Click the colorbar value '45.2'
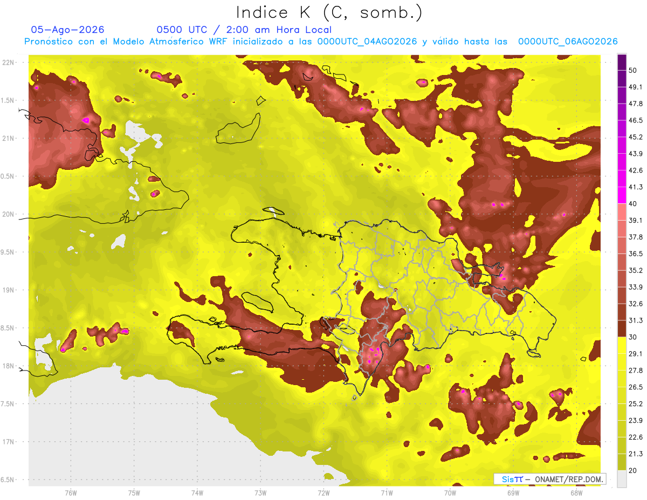 pyautogui.click(x=635, y=137)
